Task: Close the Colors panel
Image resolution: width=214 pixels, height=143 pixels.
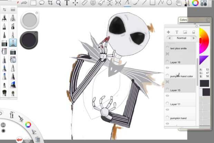Action: tap(208, 20)
